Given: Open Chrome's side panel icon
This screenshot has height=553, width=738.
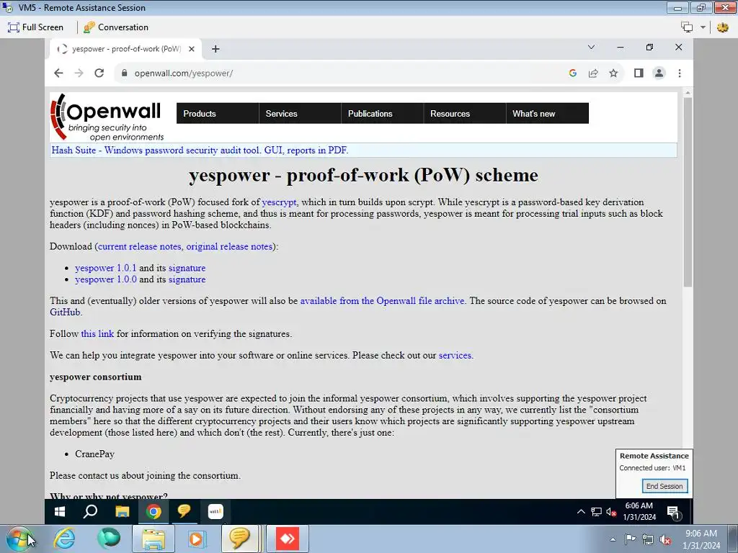Looking at the screenshot, I should [639, 73].
